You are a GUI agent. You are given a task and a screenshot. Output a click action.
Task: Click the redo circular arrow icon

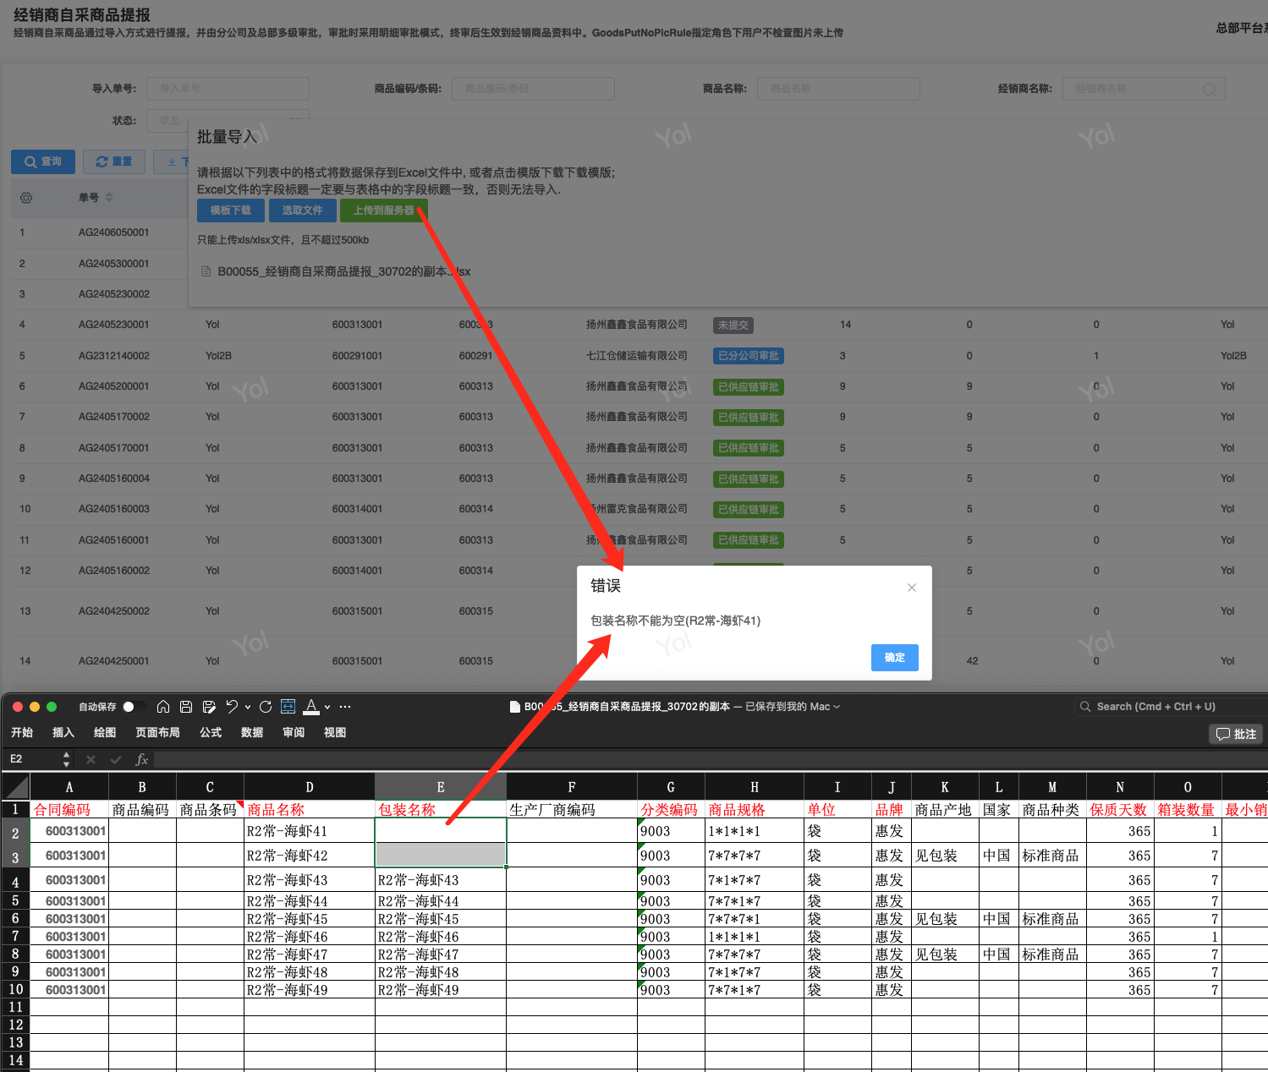pos(266,707)
